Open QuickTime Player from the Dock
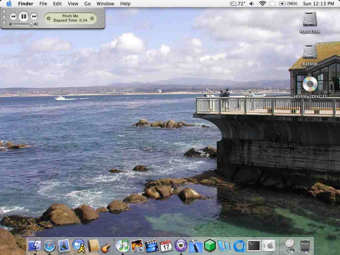The image size is (340, 255). tap(239, 246)
